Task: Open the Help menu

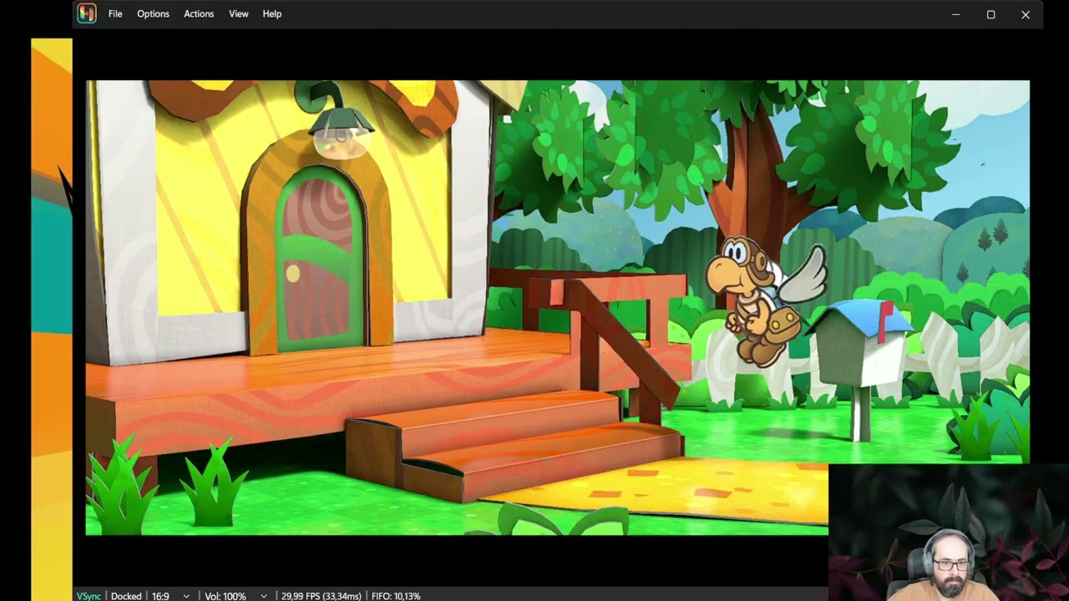Action: tap(272, 14)
